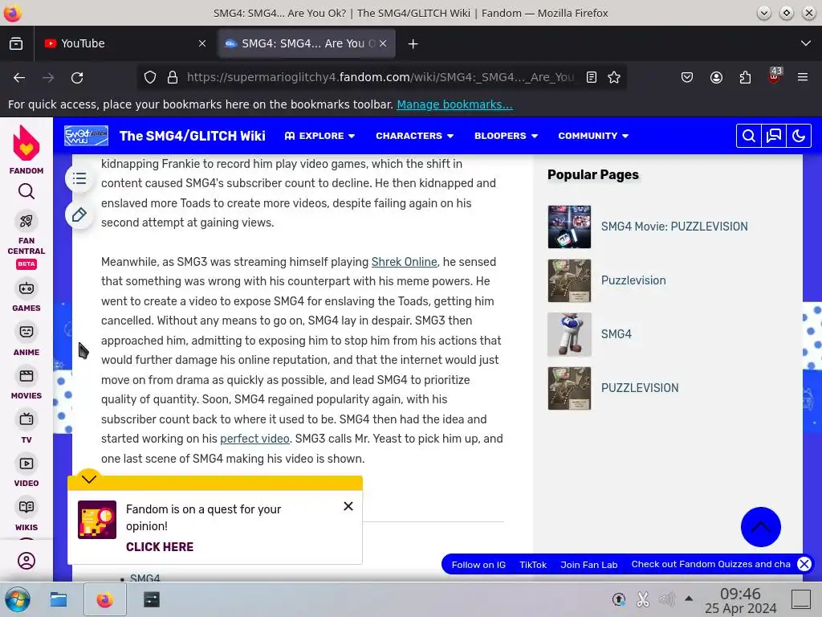Click the SMG4 character thumbnail

[x=569, y=335]
